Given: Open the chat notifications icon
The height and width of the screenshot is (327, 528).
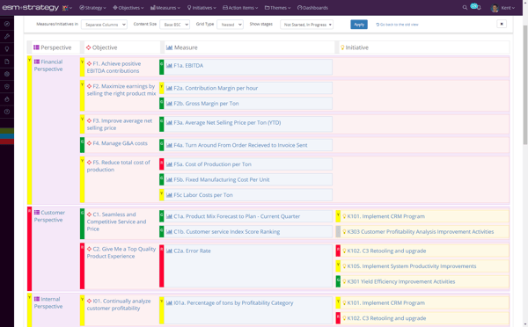Looking at the screenshot, I should point(475,6).
